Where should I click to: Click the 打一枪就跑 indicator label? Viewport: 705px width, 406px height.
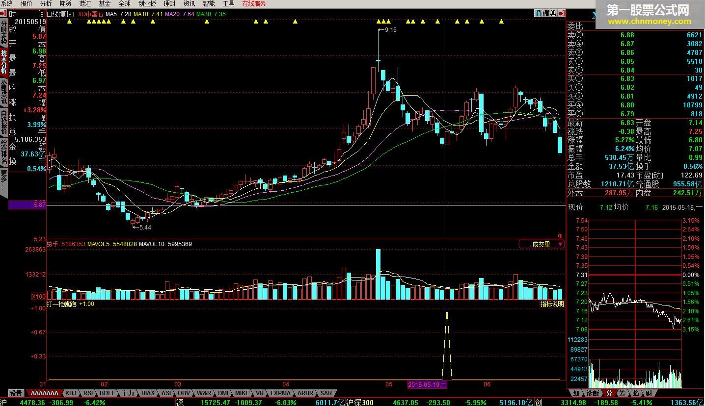tap(62, 304)
